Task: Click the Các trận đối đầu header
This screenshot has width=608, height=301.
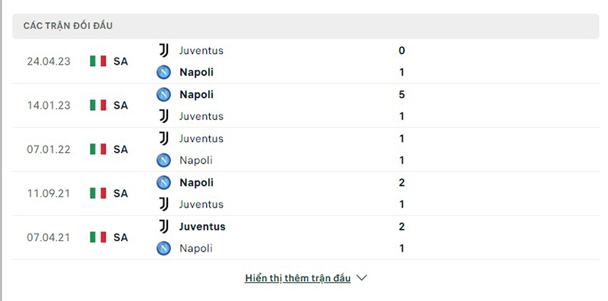Action: click(68, 26)
